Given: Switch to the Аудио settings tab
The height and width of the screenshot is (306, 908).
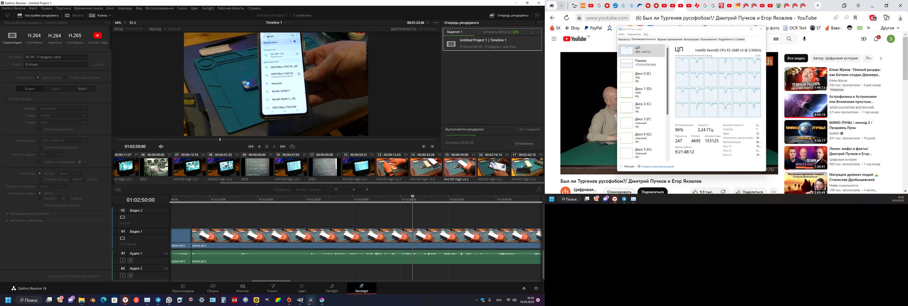Looking at the screenshot, I should 56,89.
